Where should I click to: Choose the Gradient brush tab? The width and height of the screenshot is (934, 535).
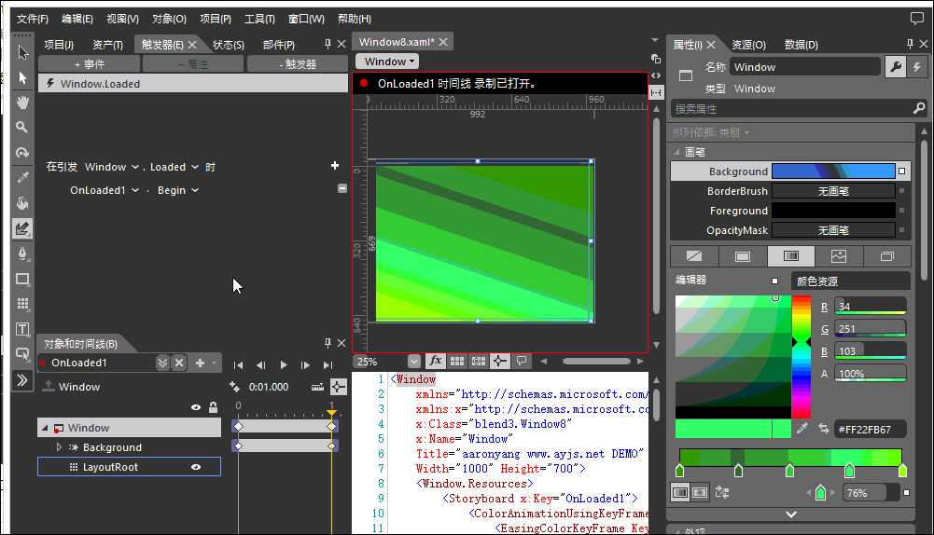[791, 256]
